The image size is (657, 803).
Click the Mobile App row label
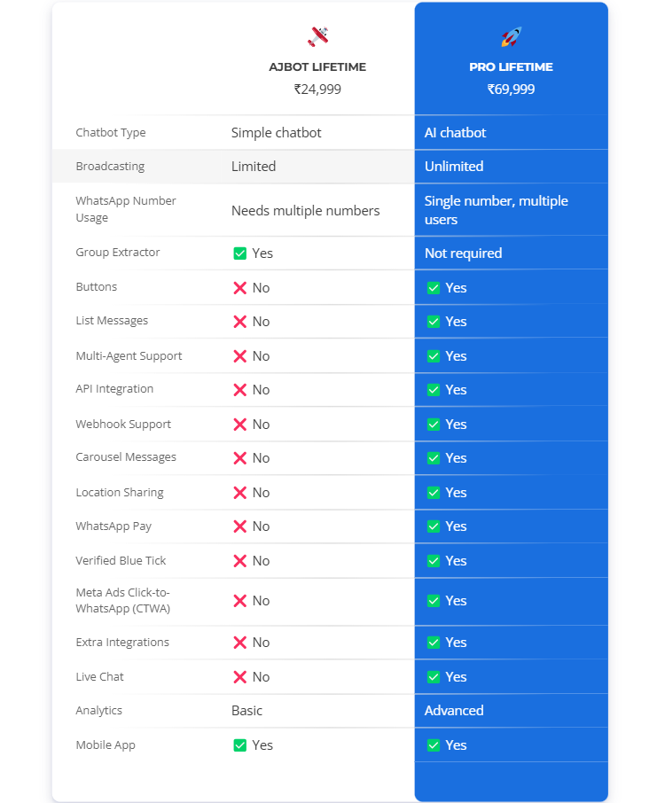tap(106, 745)
